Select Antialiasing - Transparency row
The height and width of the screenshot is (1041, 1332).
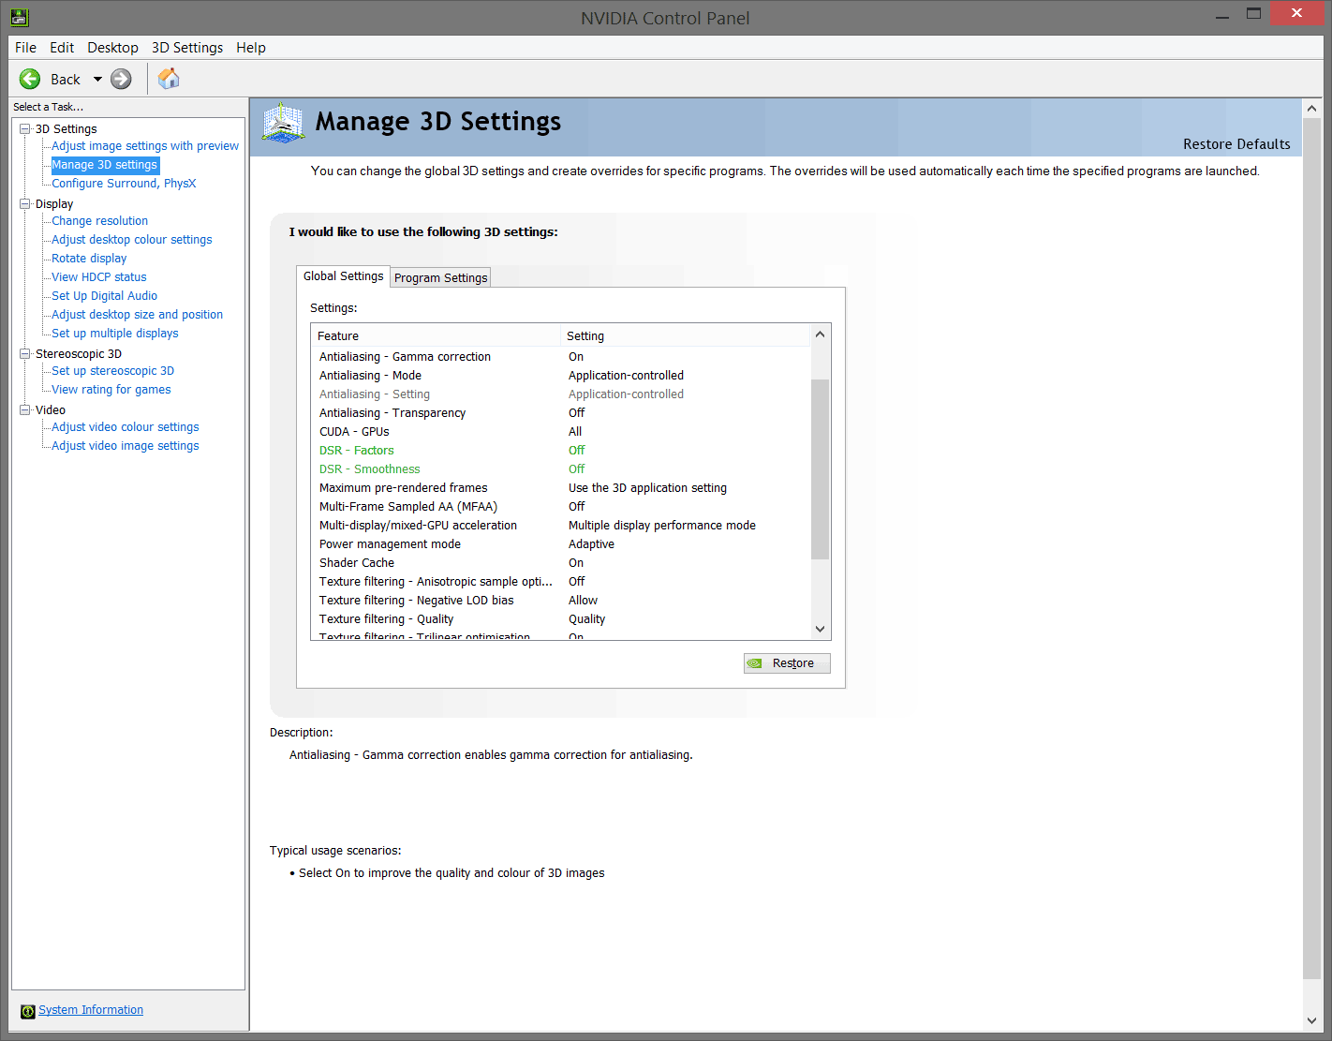[560, 413]
